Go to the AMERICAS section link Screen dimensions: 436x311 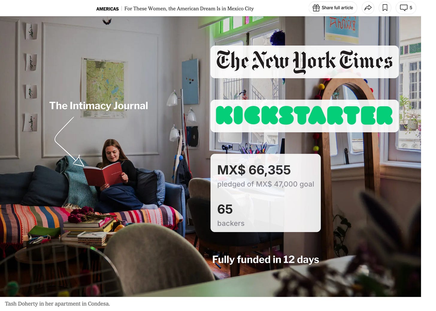point(108,9)
